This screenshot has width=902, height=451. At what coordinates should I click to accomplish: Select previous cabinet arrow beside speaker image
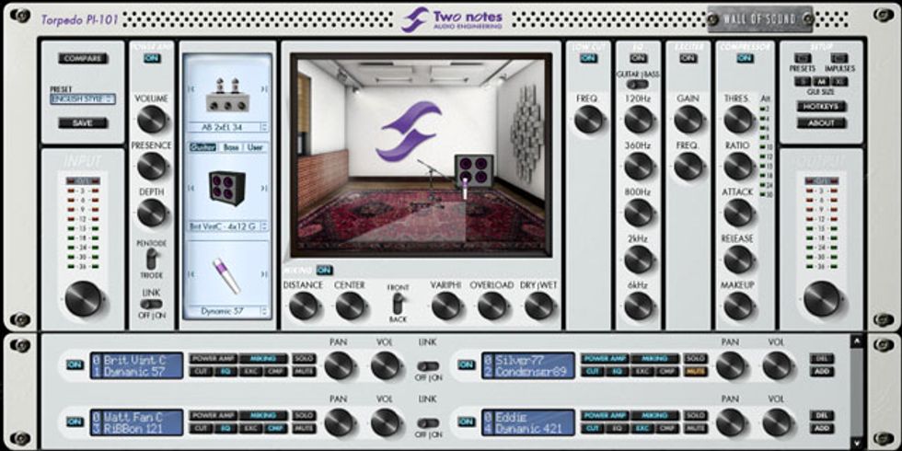[191, 188]
